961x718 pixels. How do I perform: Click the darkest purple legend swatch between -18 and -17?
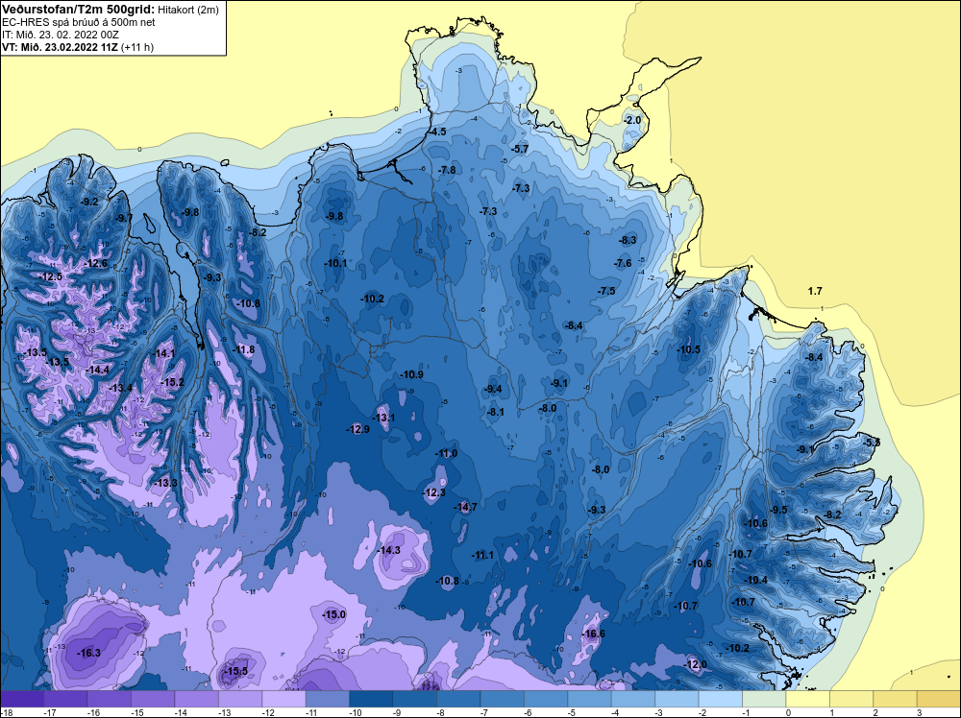pyautogui.click(x=22, y=699)
